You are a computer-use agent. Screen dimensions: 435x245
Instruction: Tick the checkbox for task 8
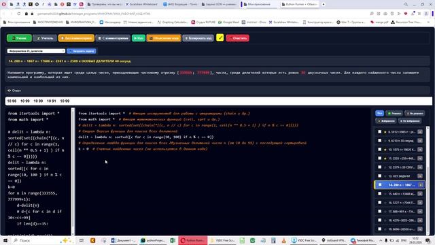point(380,132)
